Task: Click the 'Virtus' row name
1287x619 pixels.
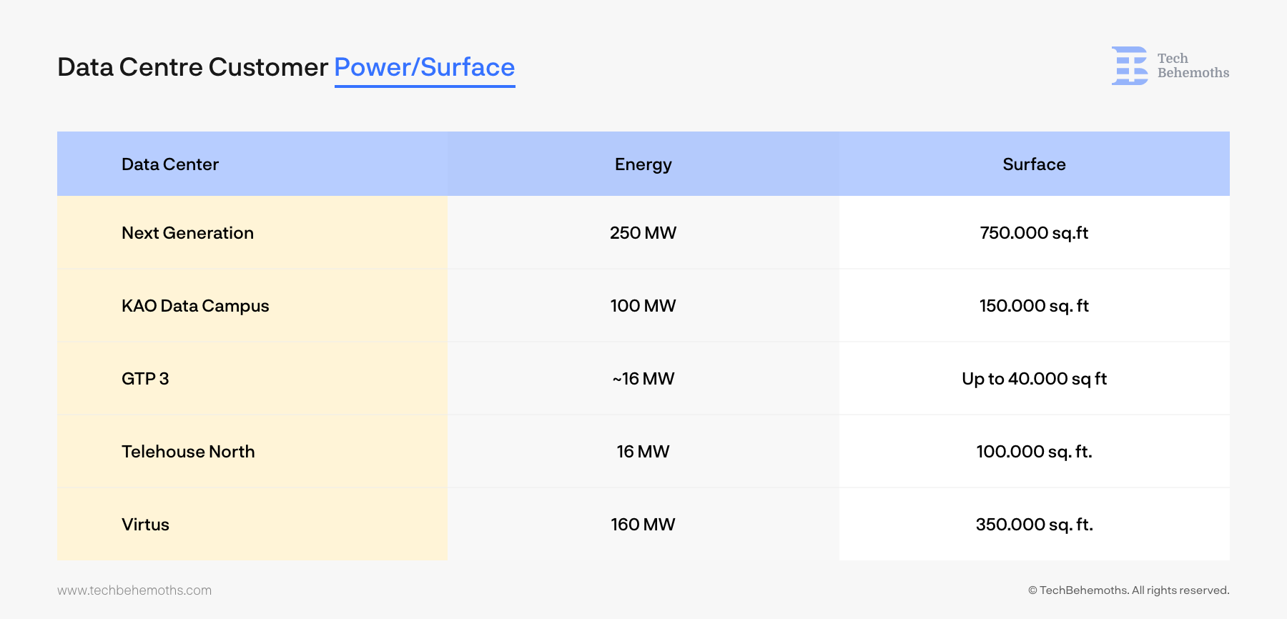Action: pos(145,525)
